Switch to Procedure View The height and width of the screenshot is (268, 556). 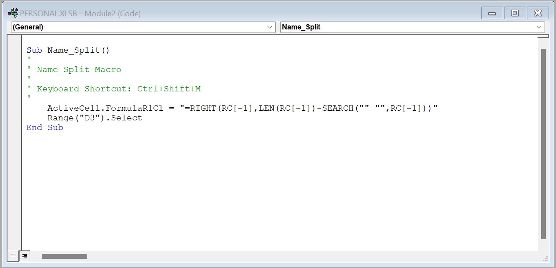click(x=13, y=256)
